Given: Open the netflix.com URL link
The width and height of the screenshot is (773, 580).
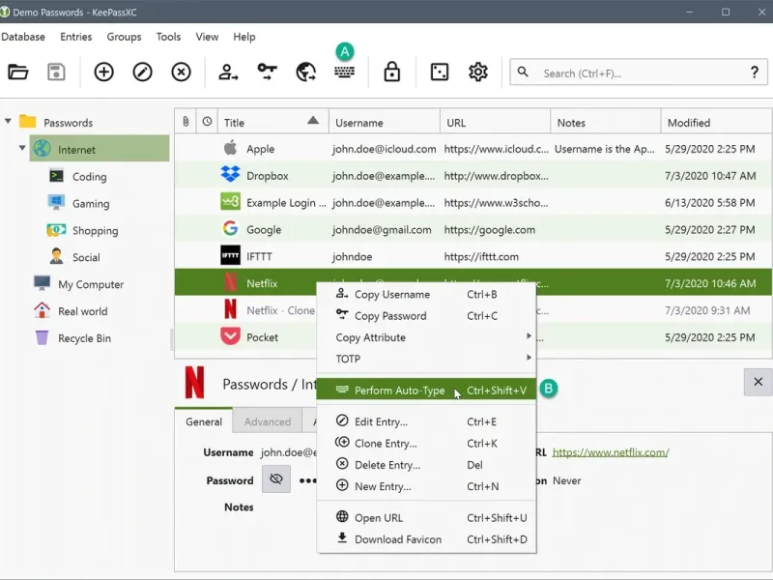Looking at the screenshot, I should (x=610, y=452).
